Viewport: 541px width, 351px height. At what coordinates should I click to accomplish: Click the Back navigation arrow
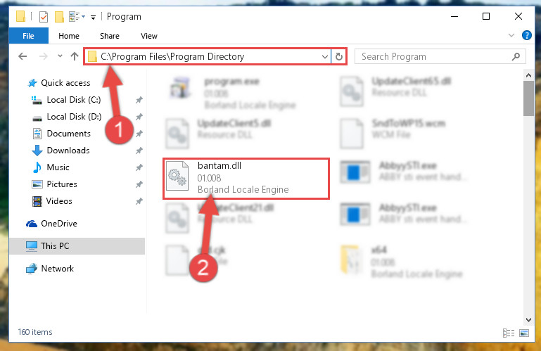pyautogui.click(x=23, y=56)
